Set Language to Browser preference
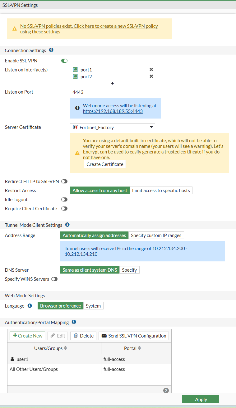236x408 pixels. 60,306
